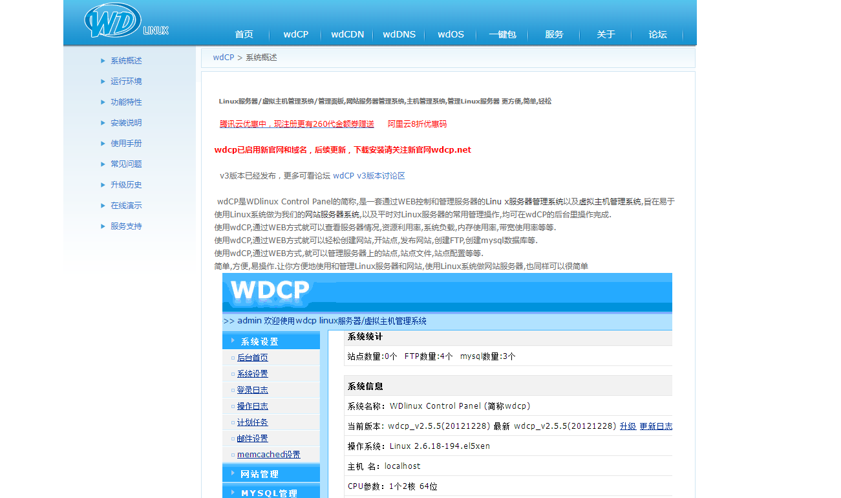Click the WD Linux logo
841x498 pixels.
click(126, 21)
